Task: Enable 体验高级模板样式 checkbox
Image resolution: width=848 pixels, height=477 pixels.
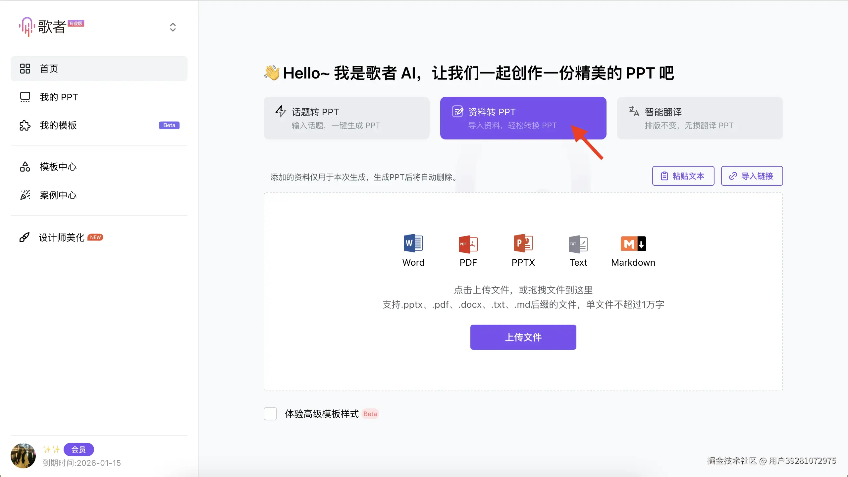Action: tap(270, 414)
